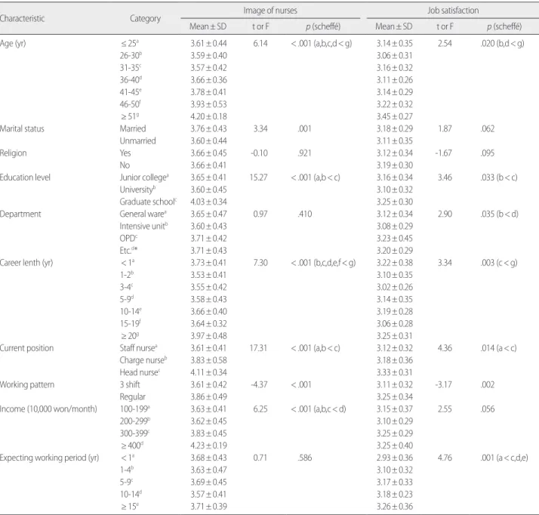Click '< .001 (a,b,c < d)' cell
Image resolution: width=539 pixels, height=515 pixels.
(x=319, y=409)
